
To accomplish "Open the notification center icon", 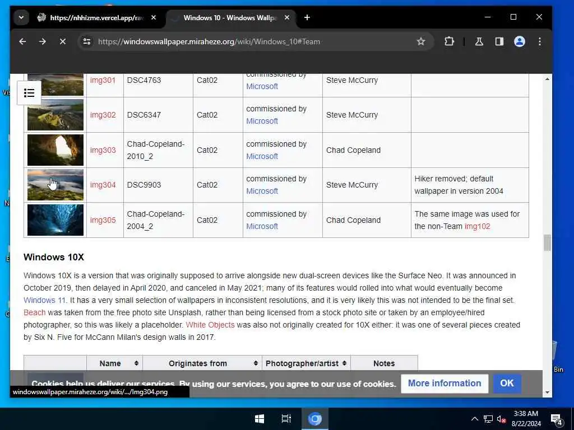I will (x=556, y=419).
